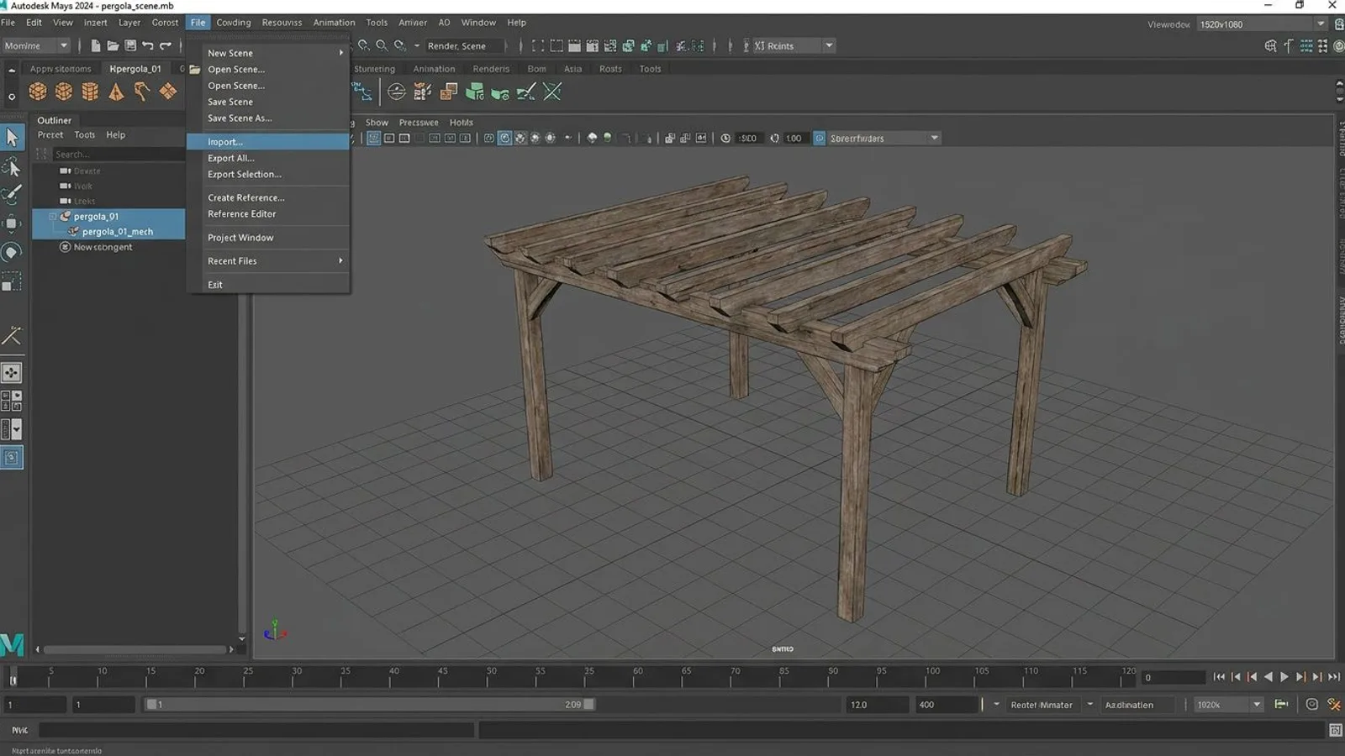Select the Paint brush tool in toolbox
Image resolution: width=1345 pixels, height=756 pixels.
[x=12, y=194]
